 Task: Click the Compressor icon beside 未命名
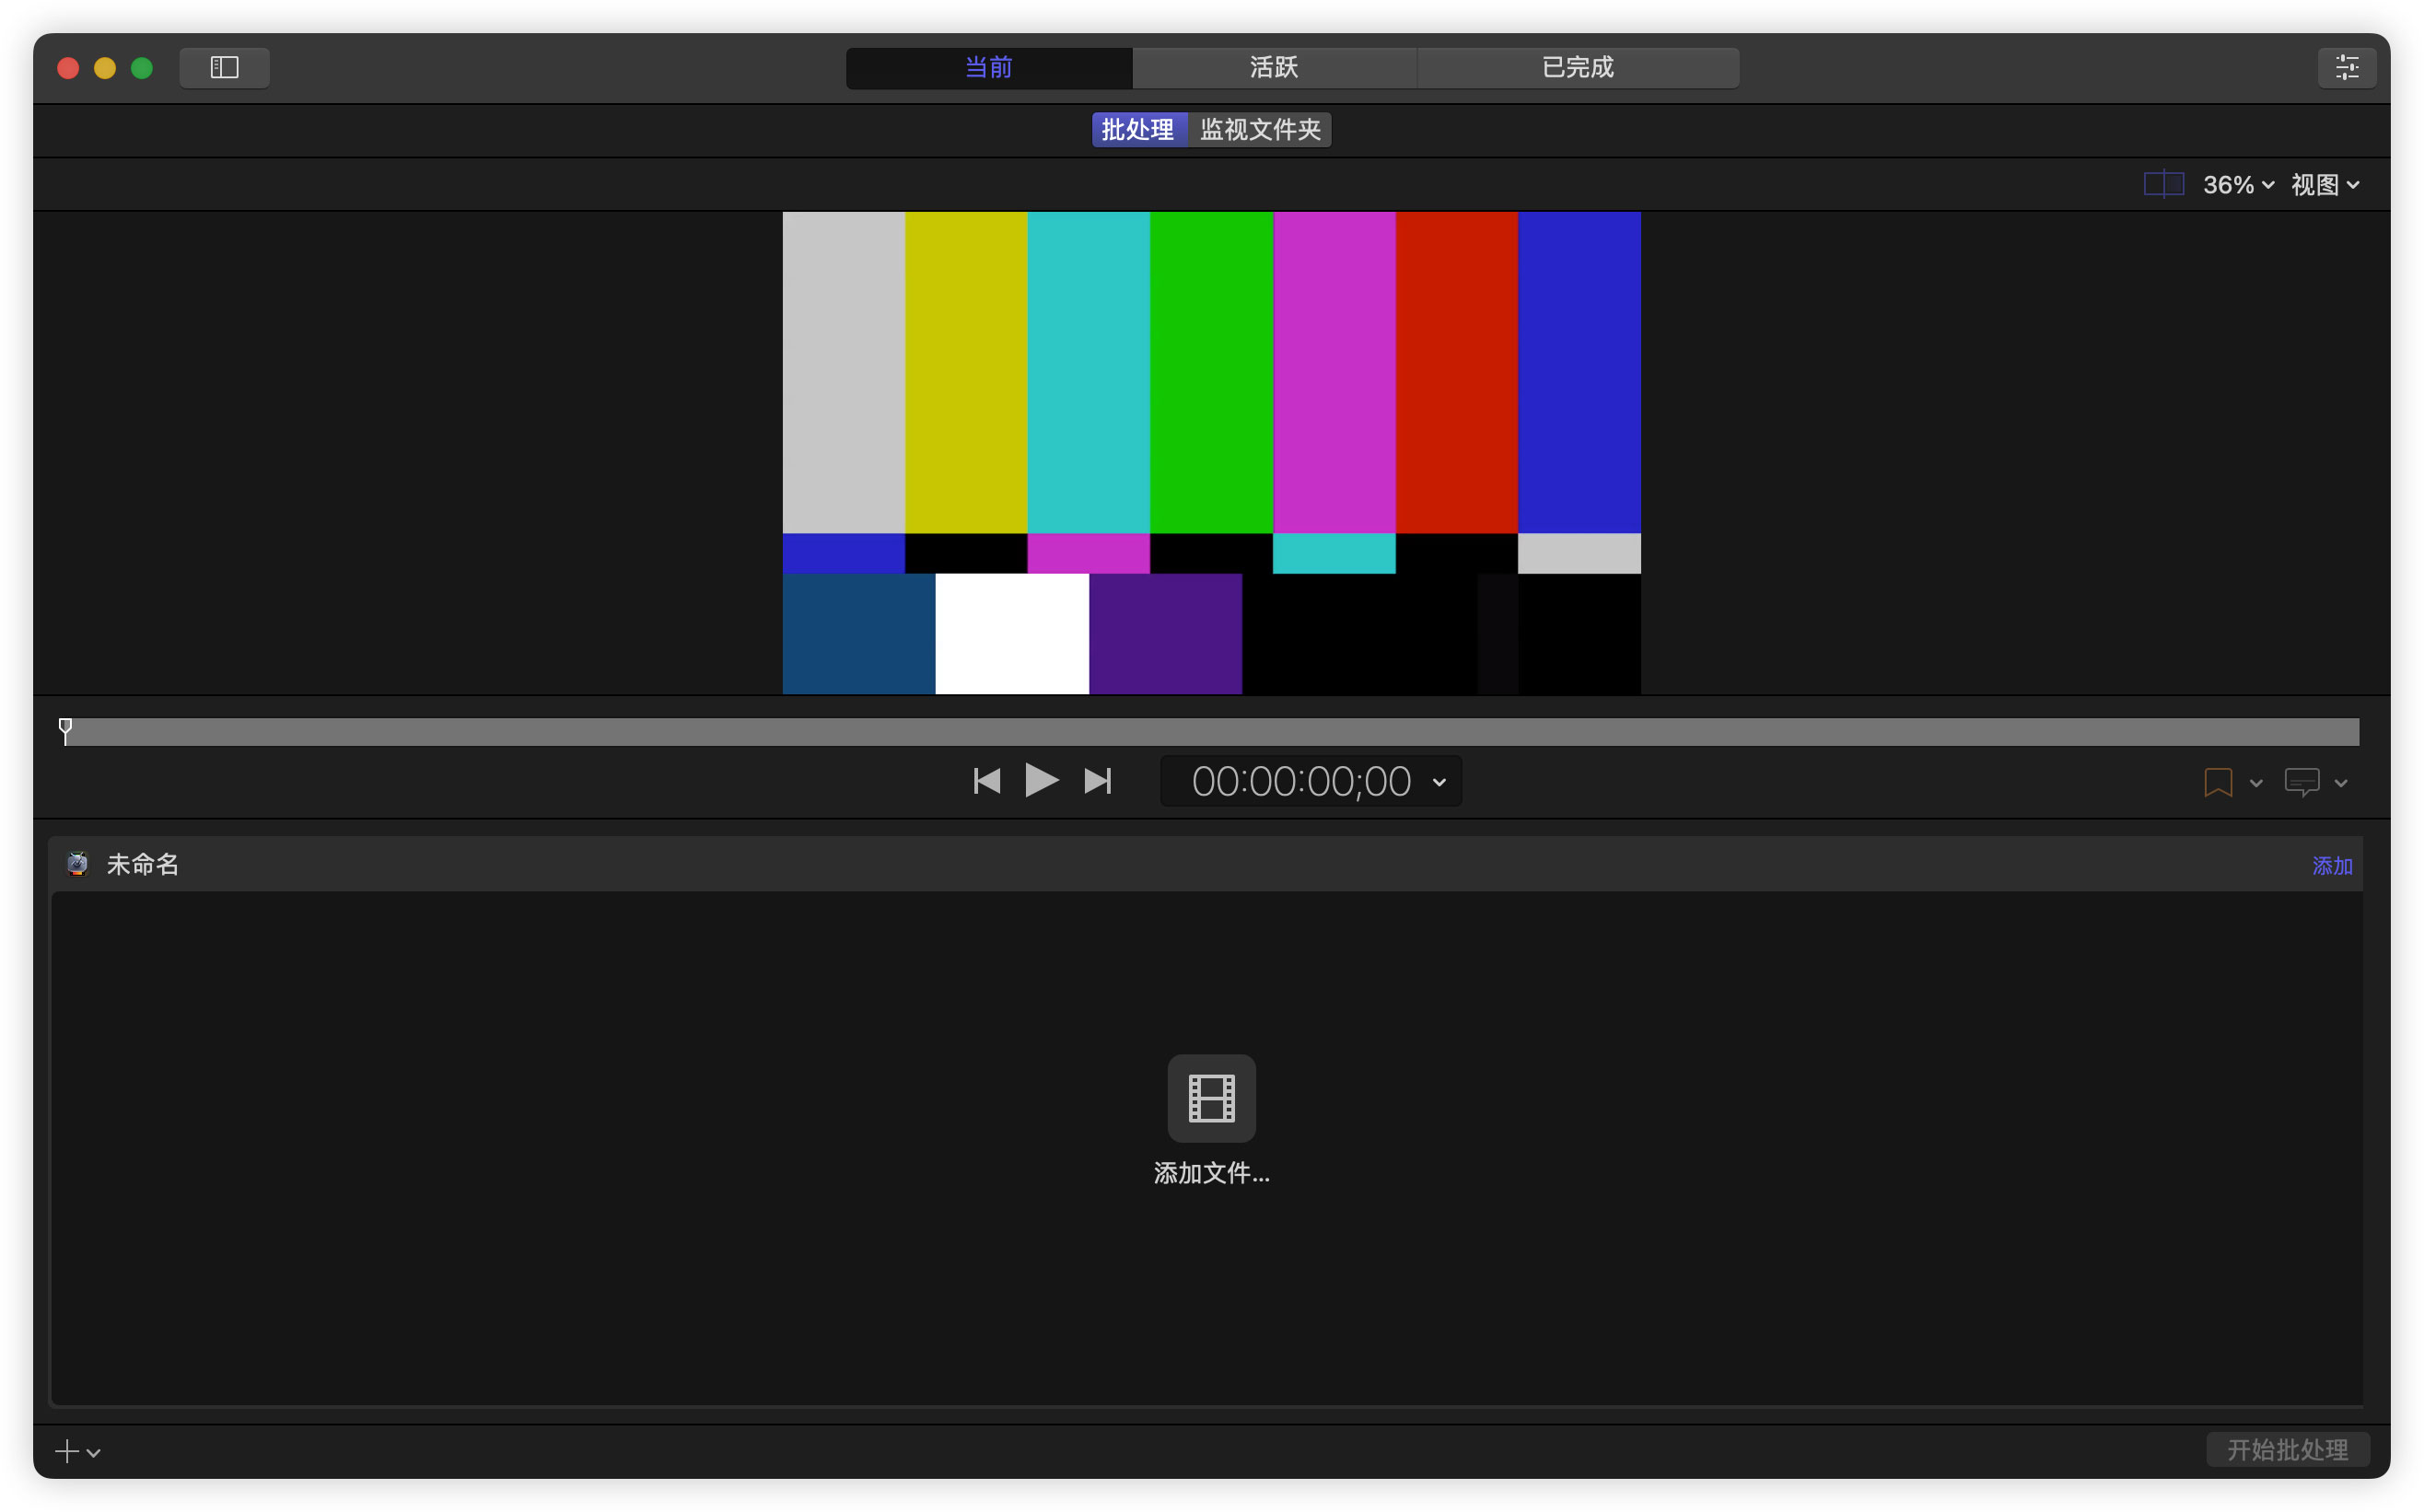[77, 864]
